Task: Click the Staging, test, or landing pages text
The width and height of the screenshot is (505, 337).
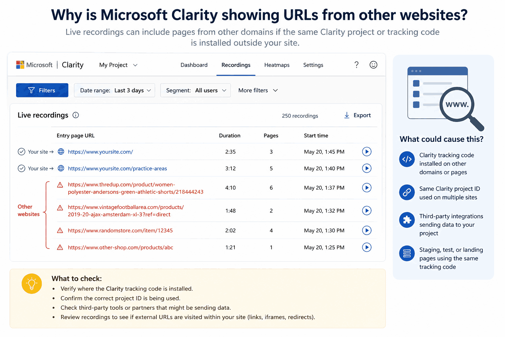Action: pos(451,258)
